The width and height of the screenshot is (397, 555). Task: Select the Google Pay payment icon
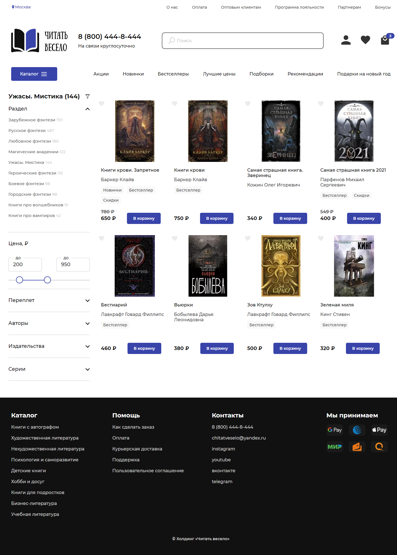(335, 430)
